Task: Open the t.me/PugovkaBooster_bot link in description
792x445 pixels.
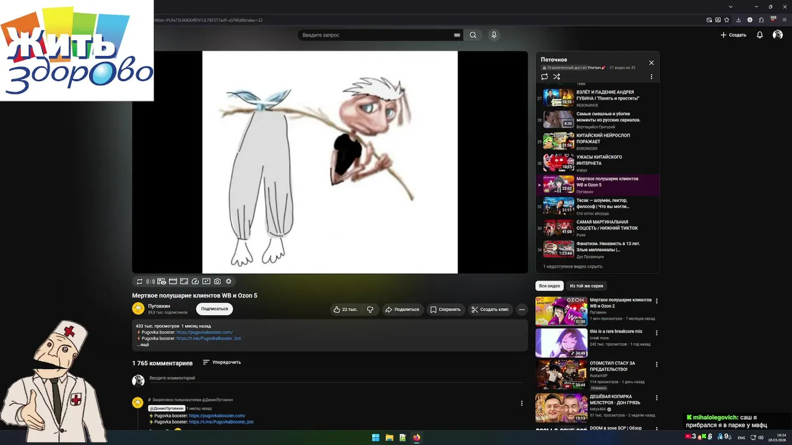Action: coord(209,338)
